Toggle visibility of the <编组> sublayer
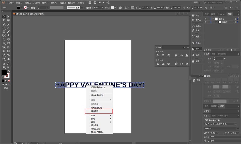The height and width of the screenshot is (144, 241). click(206, 22)
